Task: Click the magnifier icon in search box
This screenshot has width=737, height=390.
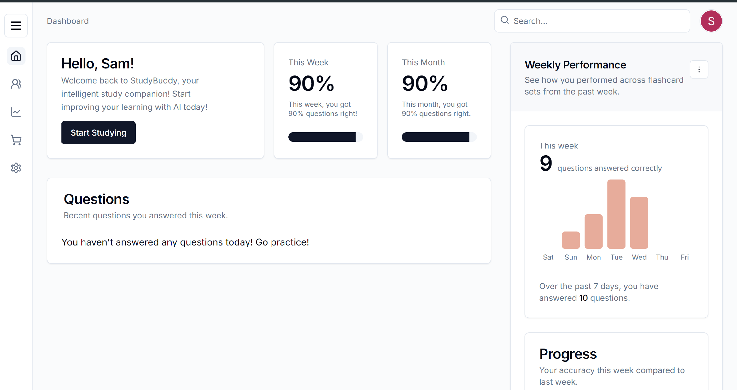Action: tap(505, 20)
